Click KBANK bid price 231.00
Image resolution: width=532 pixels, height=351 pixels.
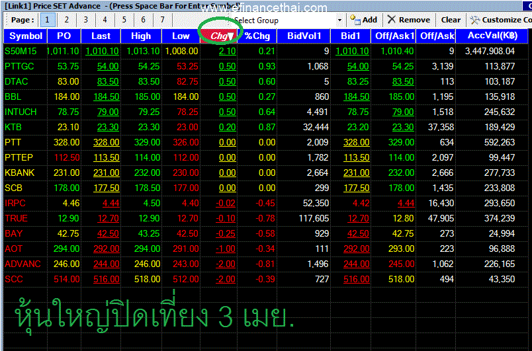point(356,173)
